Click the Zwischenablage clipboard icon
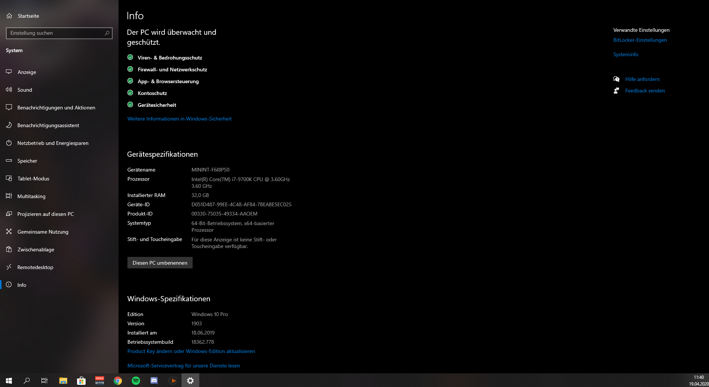709x387 pixels. click(9, 249)
